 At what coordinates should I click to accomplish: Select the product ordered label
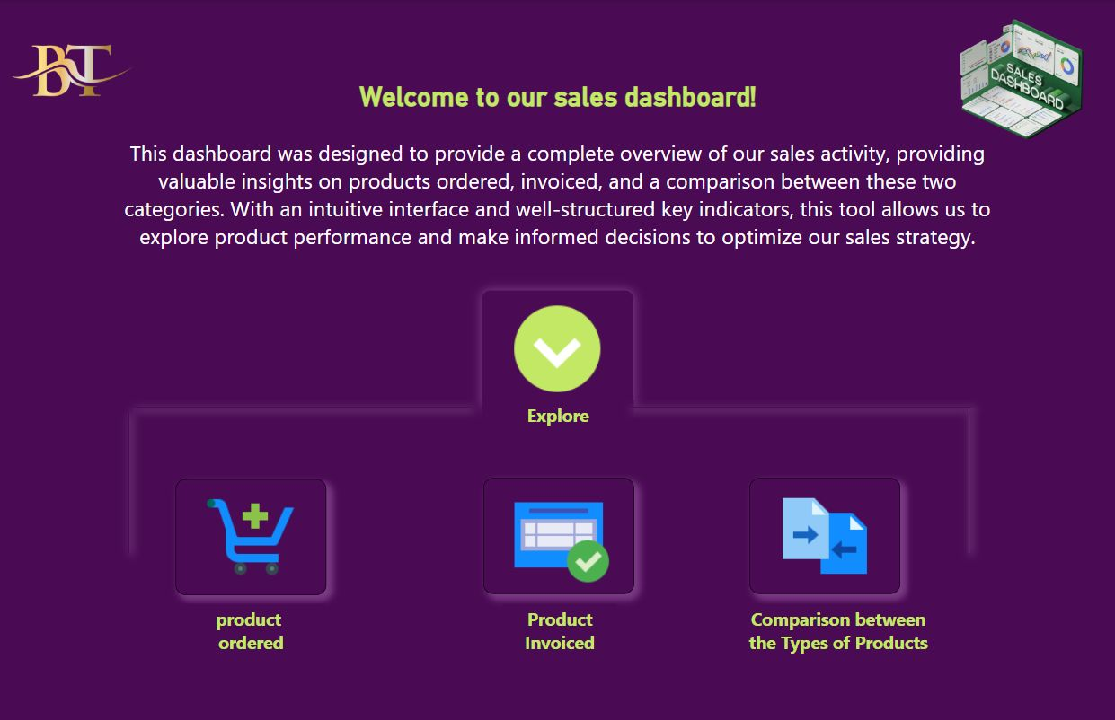249,631
